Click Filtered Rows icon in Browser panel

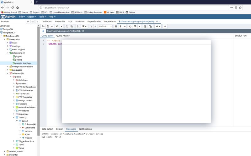coord(37,21)
